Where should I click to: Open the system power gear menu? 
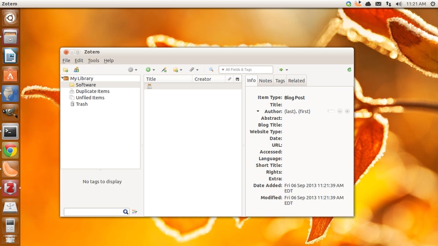click(x=433, y=4)
